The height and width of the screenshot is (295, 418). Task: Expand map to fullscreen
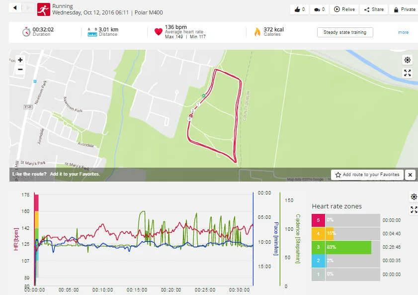408,73
